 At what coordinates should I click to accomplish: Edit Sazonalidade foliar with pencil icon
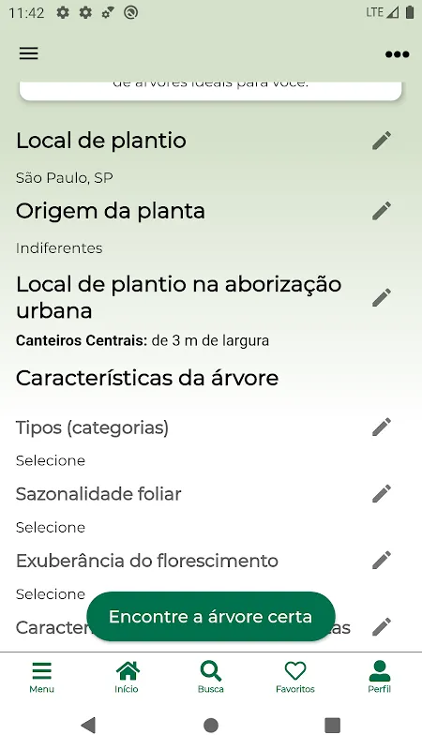pyautogui.click(x=382, y=494)
